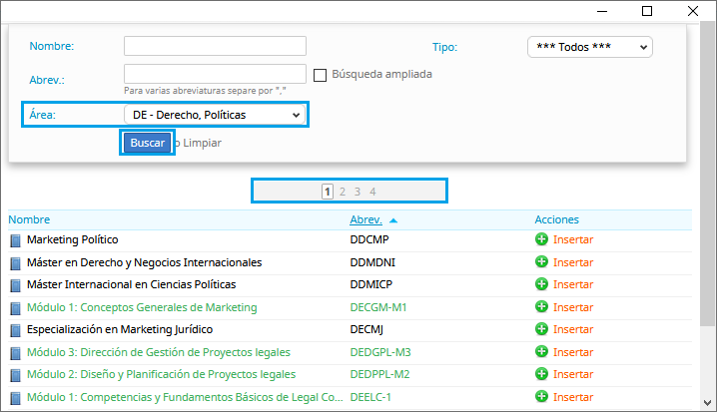Click into the Nombre input field

(215, 46)
